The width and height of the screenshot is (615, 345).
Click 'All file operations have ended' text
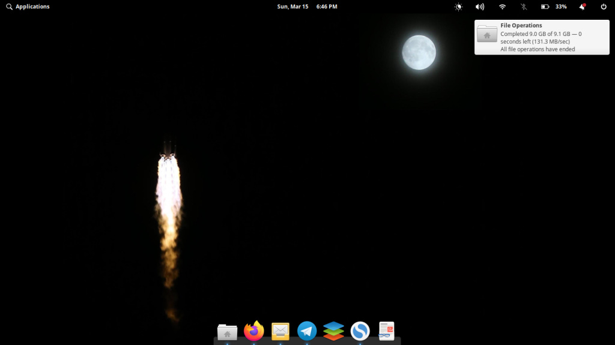538,49
